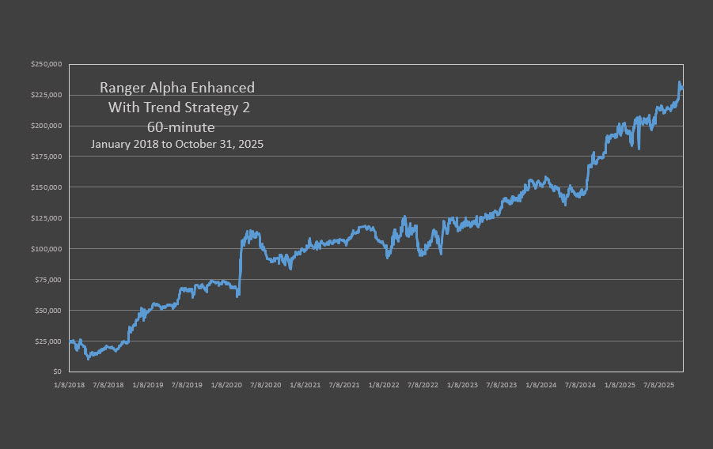Click the equity line's peak near $235,000
The width and height of the screenshot is (713, 449).
tap(679, 82)
